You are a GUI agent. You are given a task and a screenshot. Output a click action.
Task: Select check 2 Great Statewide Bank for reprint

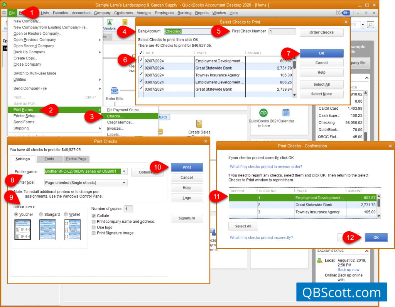pyautogui.click(x=303, y=205)
